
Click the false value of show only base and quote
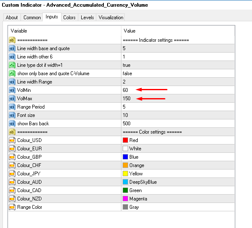click(x=127, y=73)
